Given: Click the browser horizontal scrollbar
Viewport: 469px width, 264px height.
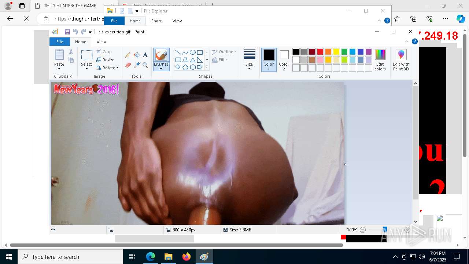Looking at the screenshot, I should point(177,245).
